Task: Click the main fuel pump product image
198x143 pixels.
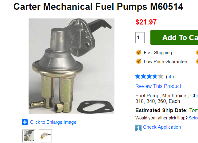Action: pos(72,66)
